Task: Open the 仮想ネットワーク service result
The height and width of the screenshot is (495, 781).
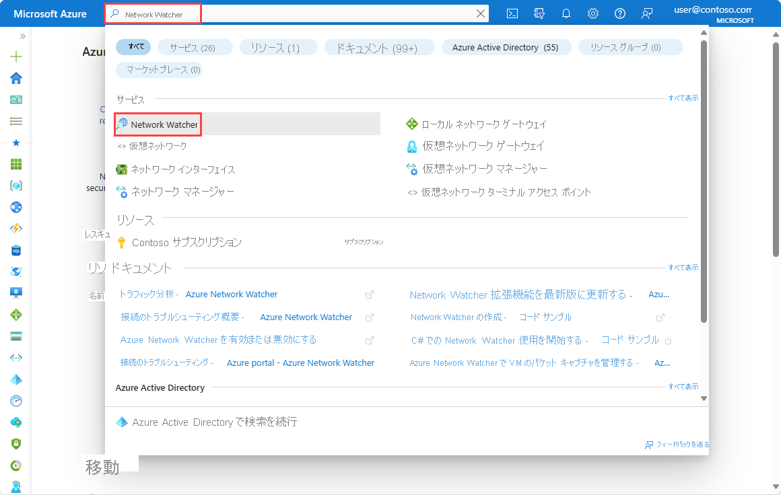Action: pos(152,146)
